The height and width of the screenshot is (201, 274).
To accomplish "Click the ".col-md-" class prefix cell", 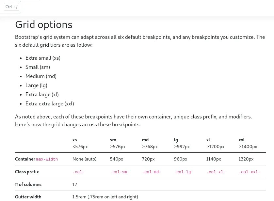I will click(x=152, y=172).
